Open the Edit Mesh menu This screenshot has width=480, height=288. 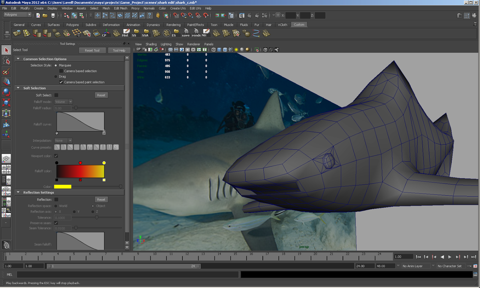point(120,8)
